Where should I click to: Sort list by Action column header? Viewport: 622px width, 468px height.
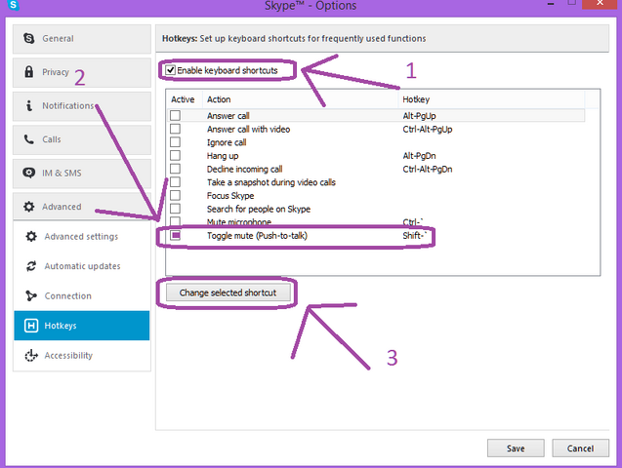click(301, 99)
